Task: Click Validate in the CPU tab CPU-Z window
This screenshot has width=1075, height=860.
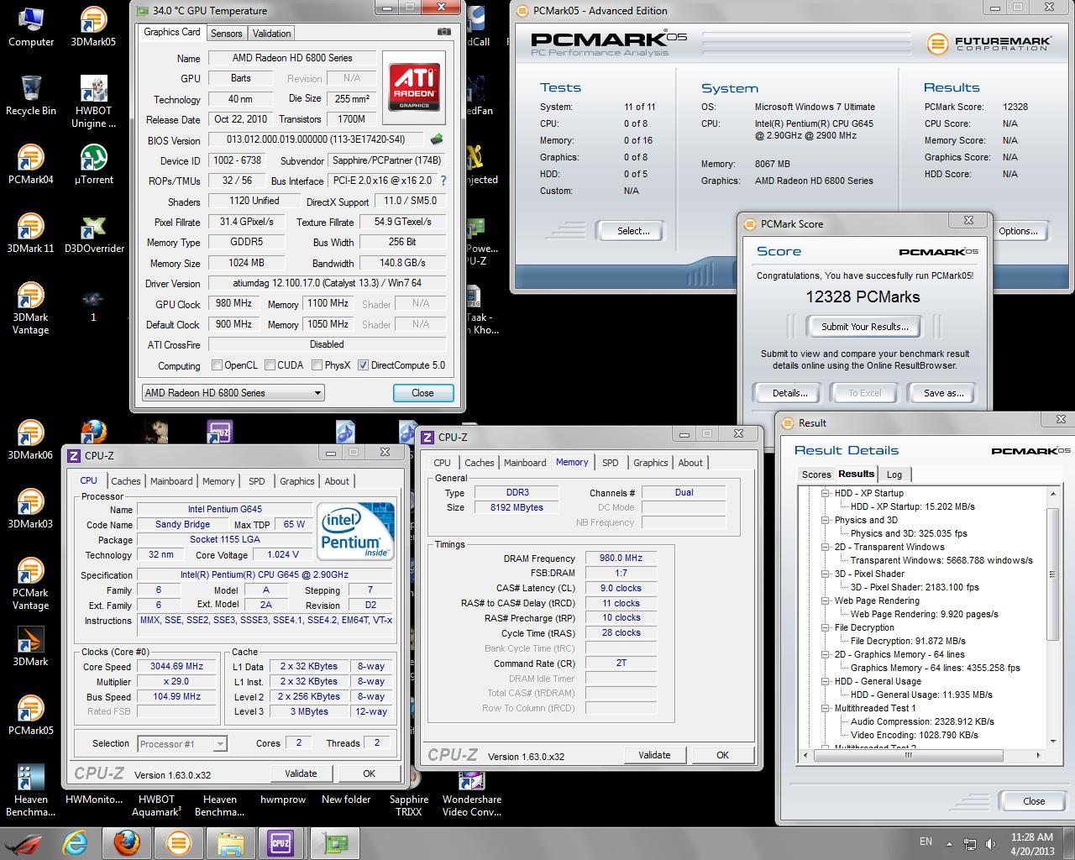Action: pyautogui.click(x=301, y=773)
